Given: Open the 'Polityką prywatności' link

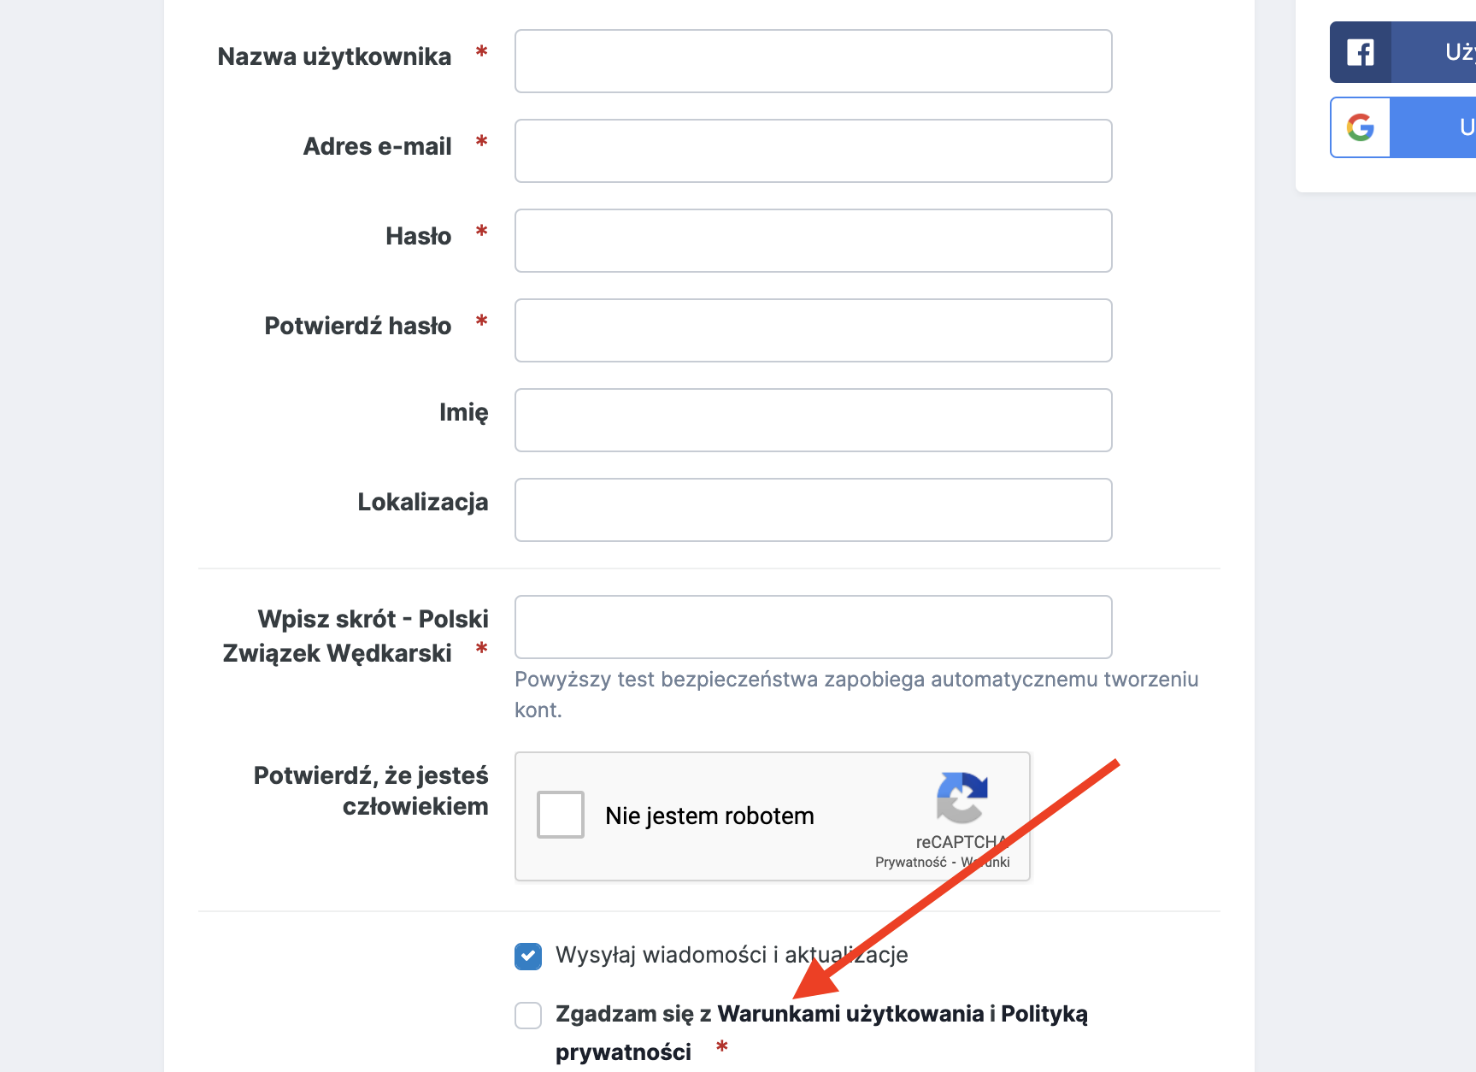Looking at the screenshot, I should (1043, 1015).
